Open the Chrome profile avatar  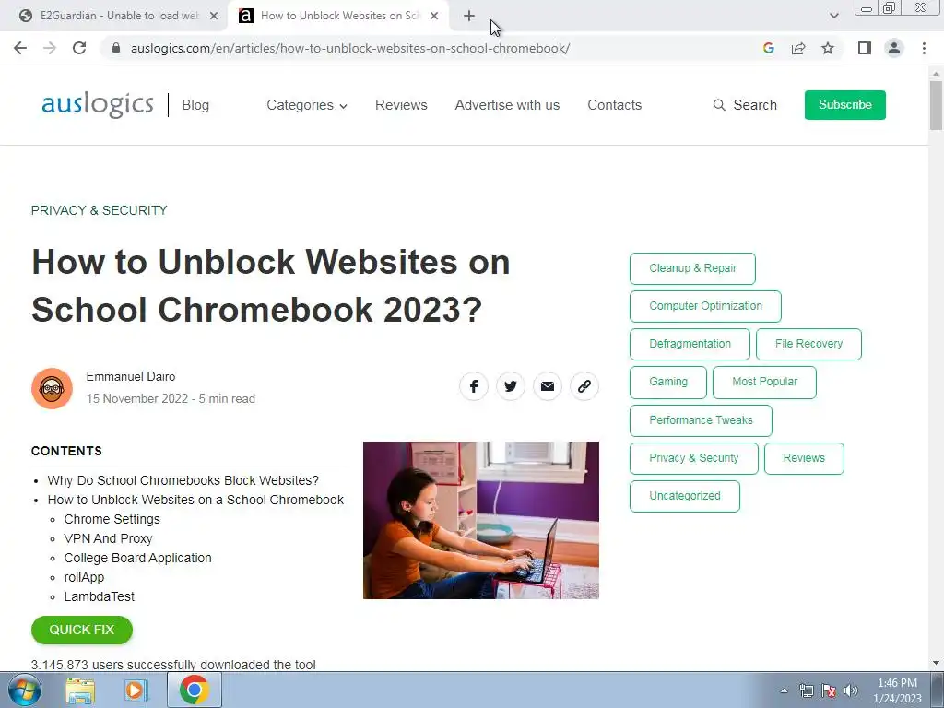(x=894, y=48)
